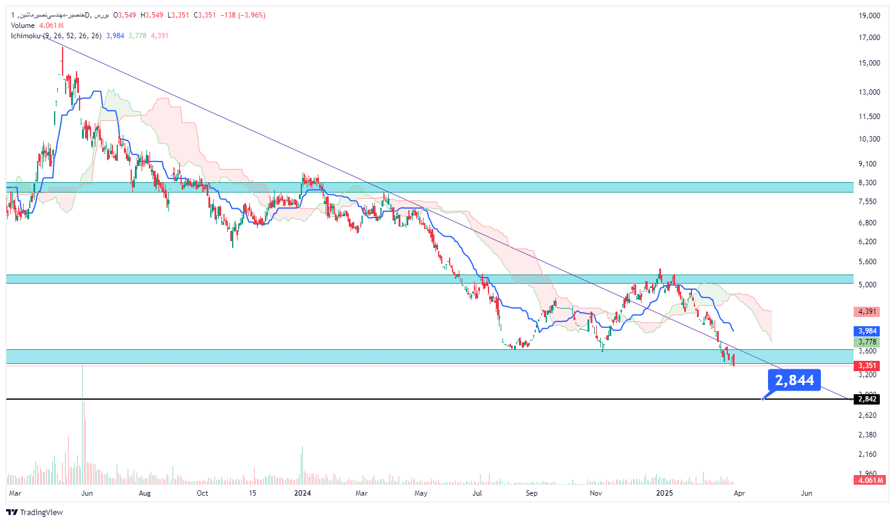This screenshot has height=523, width=895.
Task: Select the blue 2,844 price callout
Action: click(x=794, y=380)
